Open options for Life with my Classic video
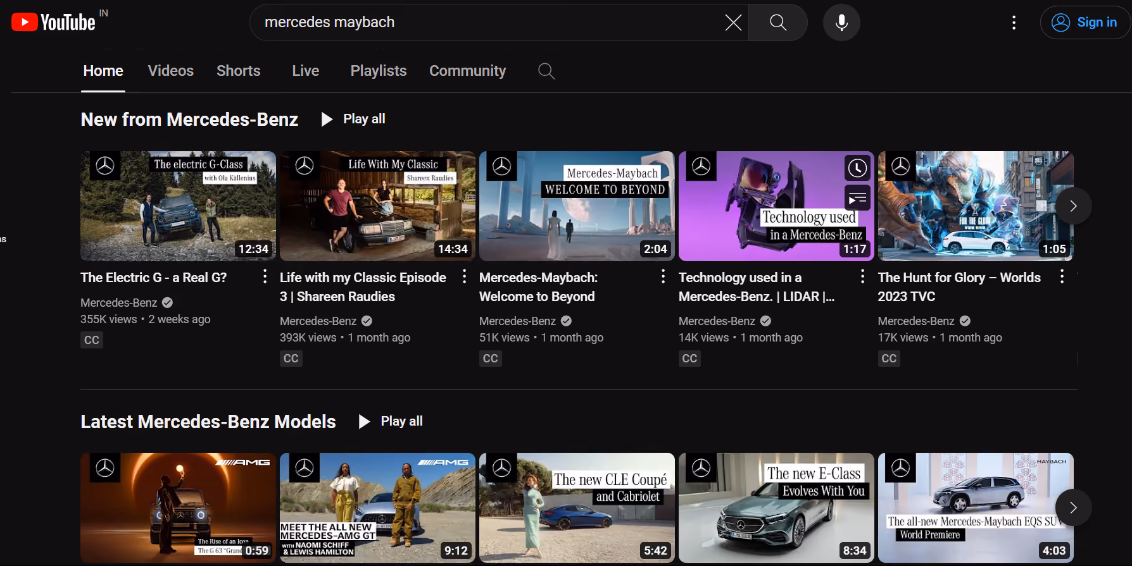Image resolution: width=1132 pixels, height=566 pixels. (x=464, y=276)
